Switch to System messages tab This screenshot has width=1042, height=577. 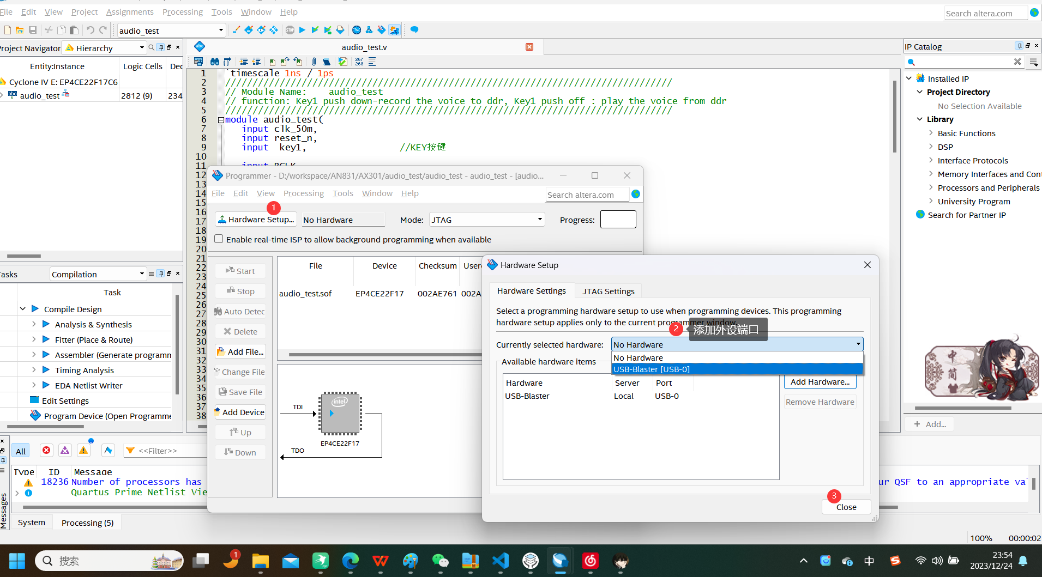click(x=32, y=523)
